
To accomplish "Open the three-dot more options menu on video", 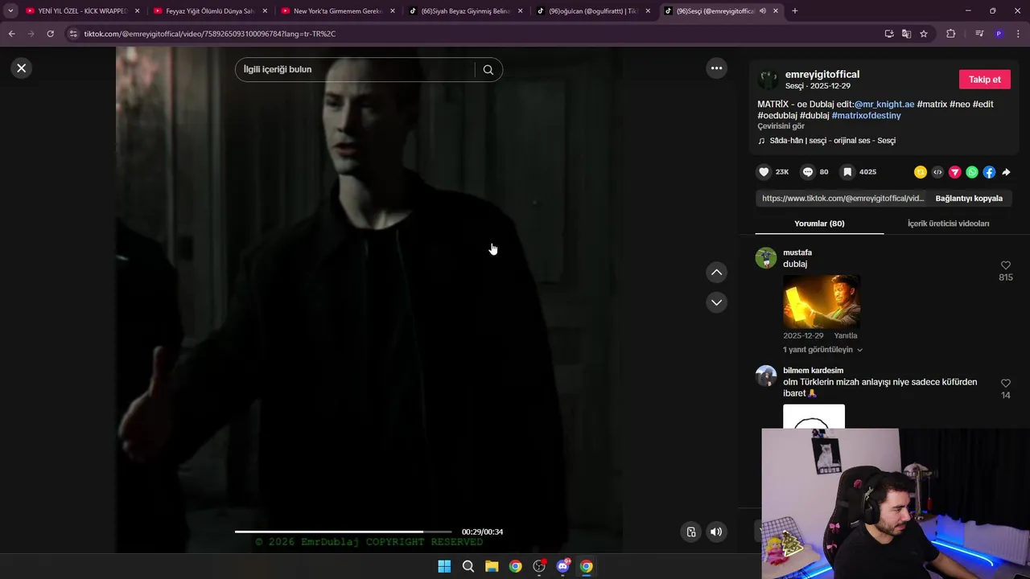I will tap(716, 68).
